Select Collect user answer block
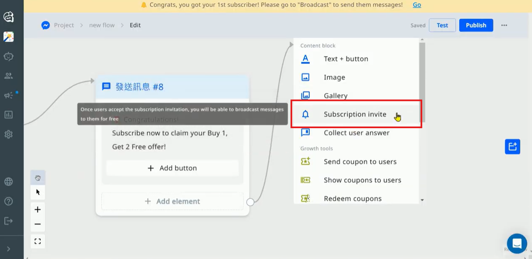Image resolution: width=532 pixels, height=259 pixels. coord(356,133)
